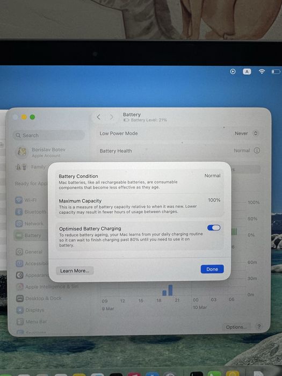Click the Search field in sidebar

pyautogui.click(x=49, y=135)
